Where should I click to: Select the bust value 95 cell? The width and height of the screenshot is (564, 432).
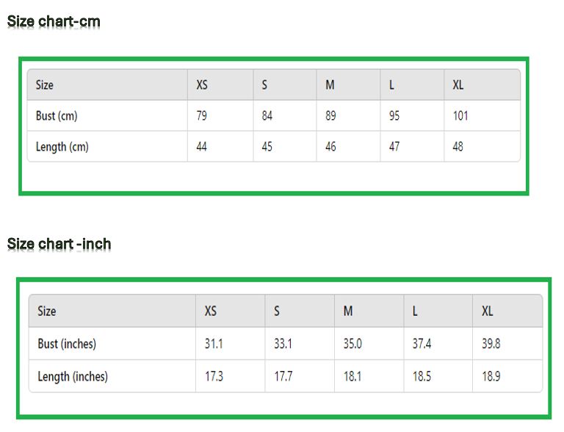(x=394, y=116)
